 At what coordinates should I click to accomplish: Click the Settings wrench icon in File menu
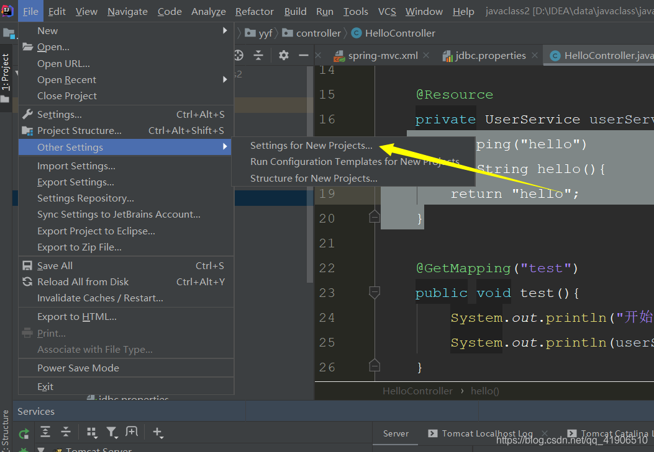coord(27,114)
